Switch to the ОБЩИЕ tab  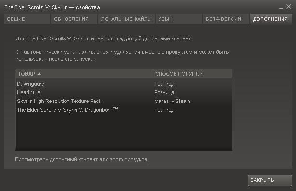click(x=27, y=19)
